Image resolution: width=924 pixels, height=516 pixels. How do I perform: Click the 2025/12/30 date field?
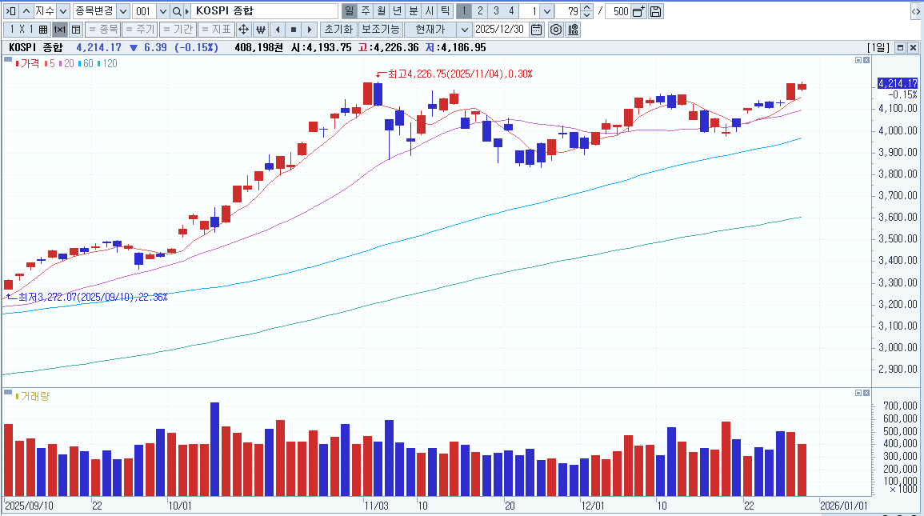coord(501,30)
